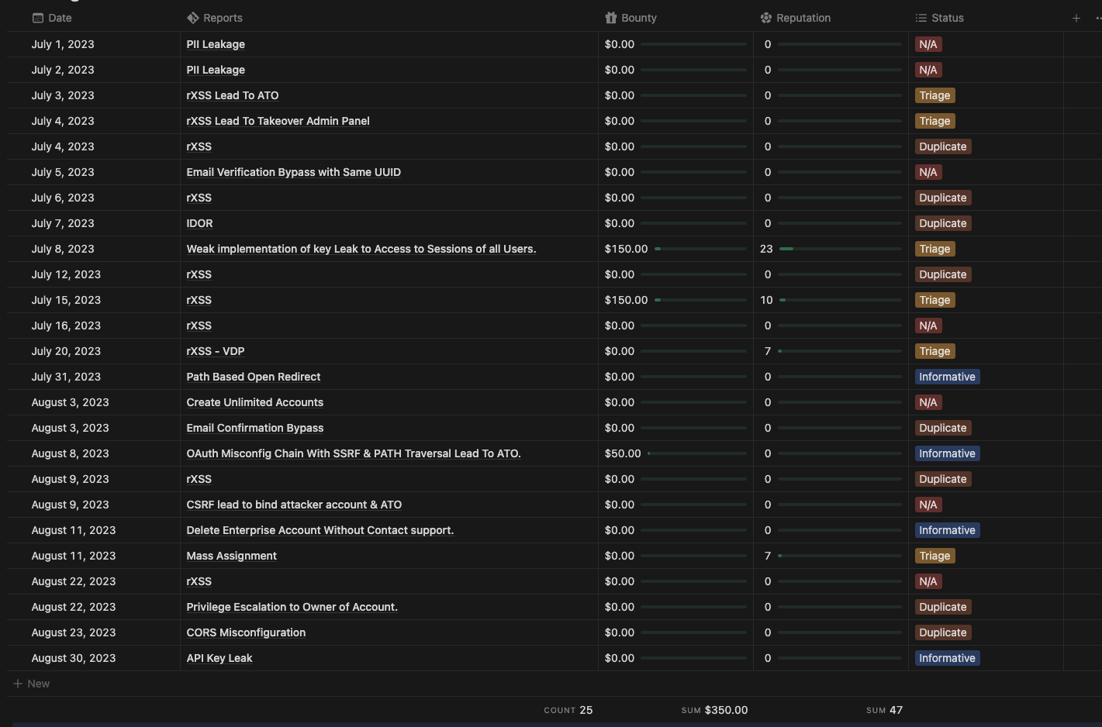Open the CORS Misconfiguration report
This screenshot has width=1102, height=727.
(246, 632)
